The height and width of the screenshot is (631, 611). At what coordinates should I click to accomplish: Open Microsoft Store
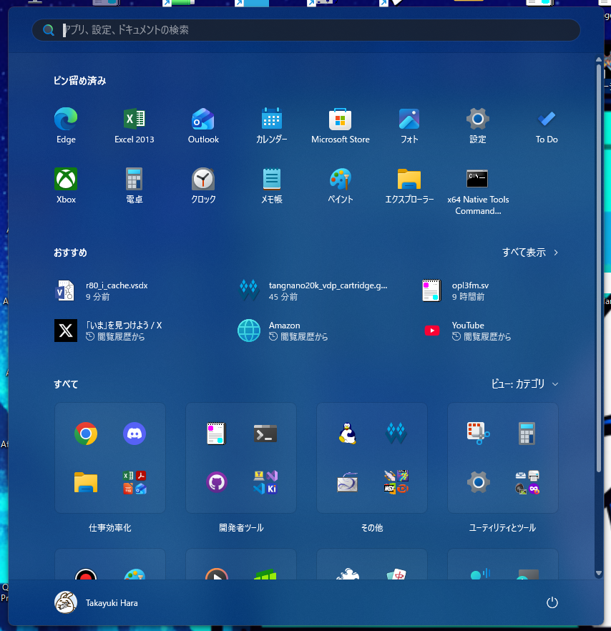pyautogui.click(x=340, y=126)
